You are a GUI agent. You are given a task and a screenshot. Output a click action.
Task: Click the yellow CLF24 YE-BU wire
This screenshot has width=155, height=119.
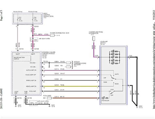[71, 86]
